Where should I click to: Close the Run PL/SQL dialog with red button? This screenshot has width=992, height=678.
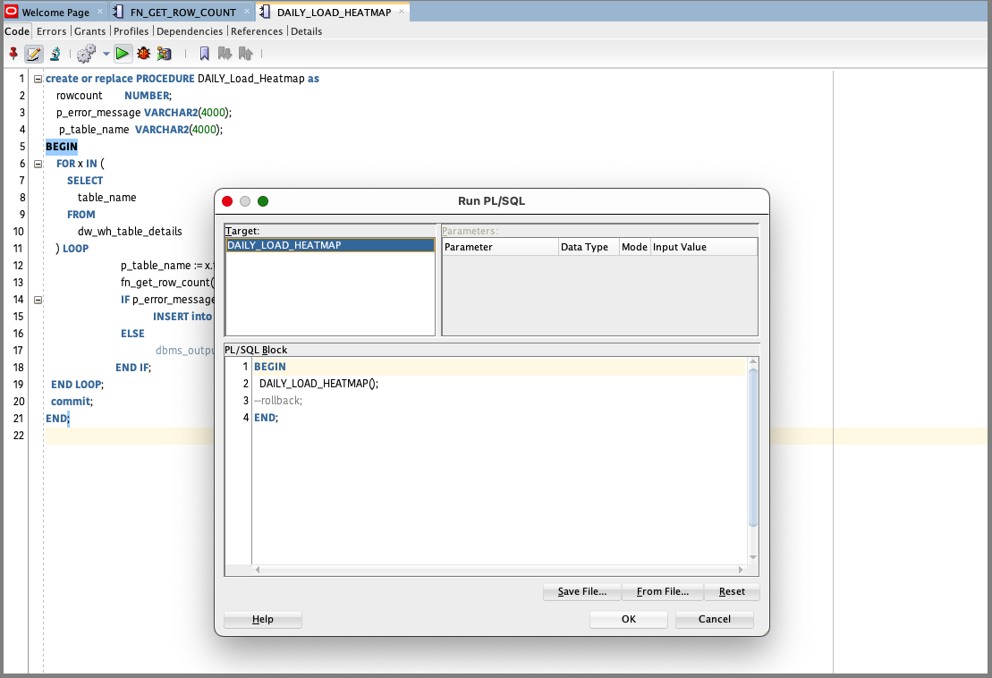[227, 201]
